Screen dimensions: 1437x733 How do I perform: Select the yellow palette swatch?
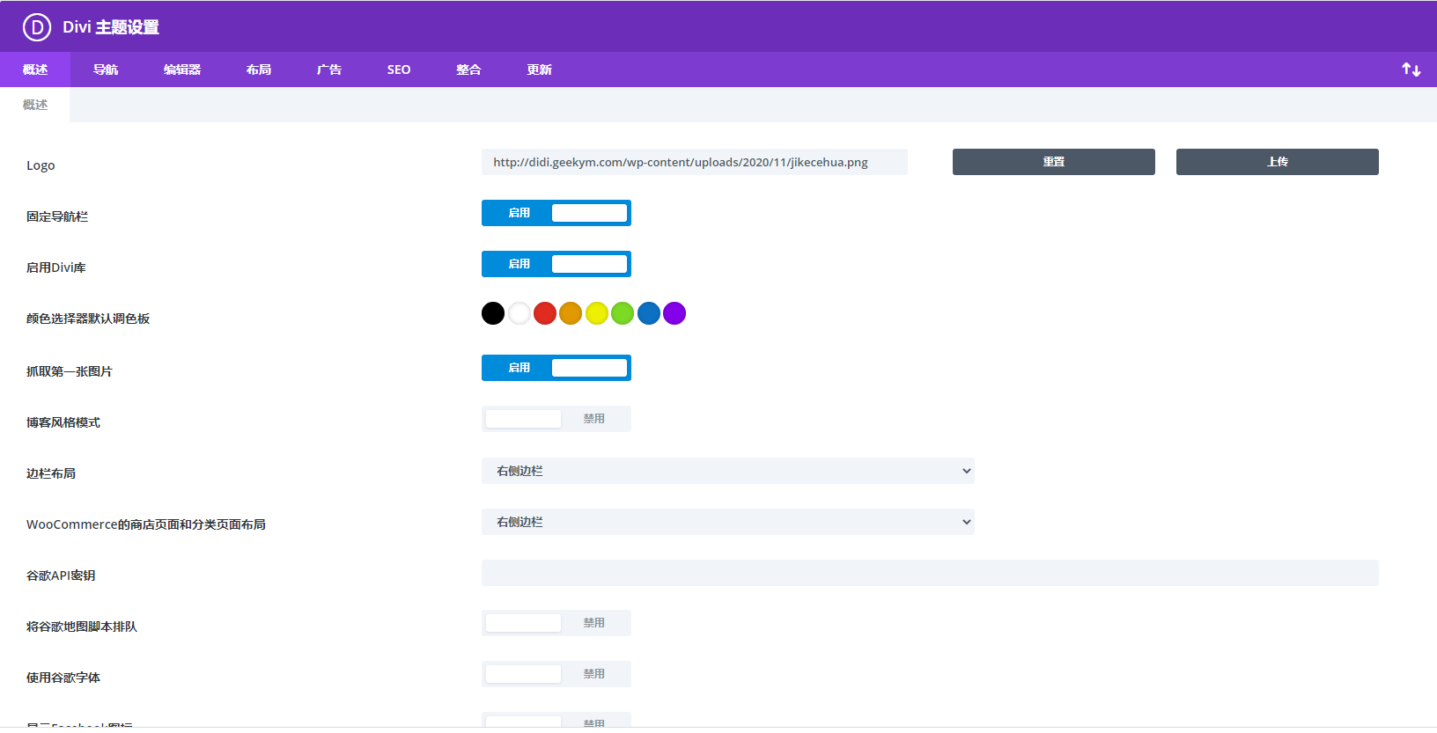pyautogui.click(x=597, y=313)
